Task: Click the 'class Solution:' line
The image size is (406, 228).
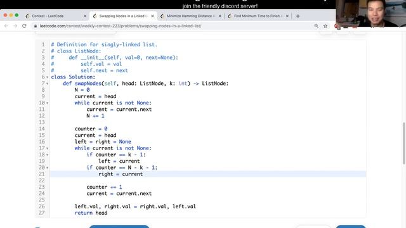Action: point(73,77)
